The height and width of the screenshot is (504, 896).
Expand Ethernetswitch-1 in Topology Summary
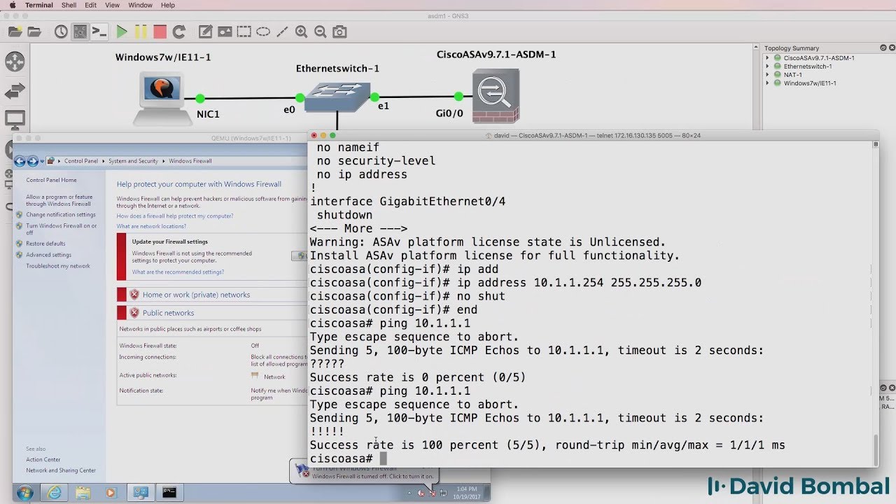[x=767, y=66]
